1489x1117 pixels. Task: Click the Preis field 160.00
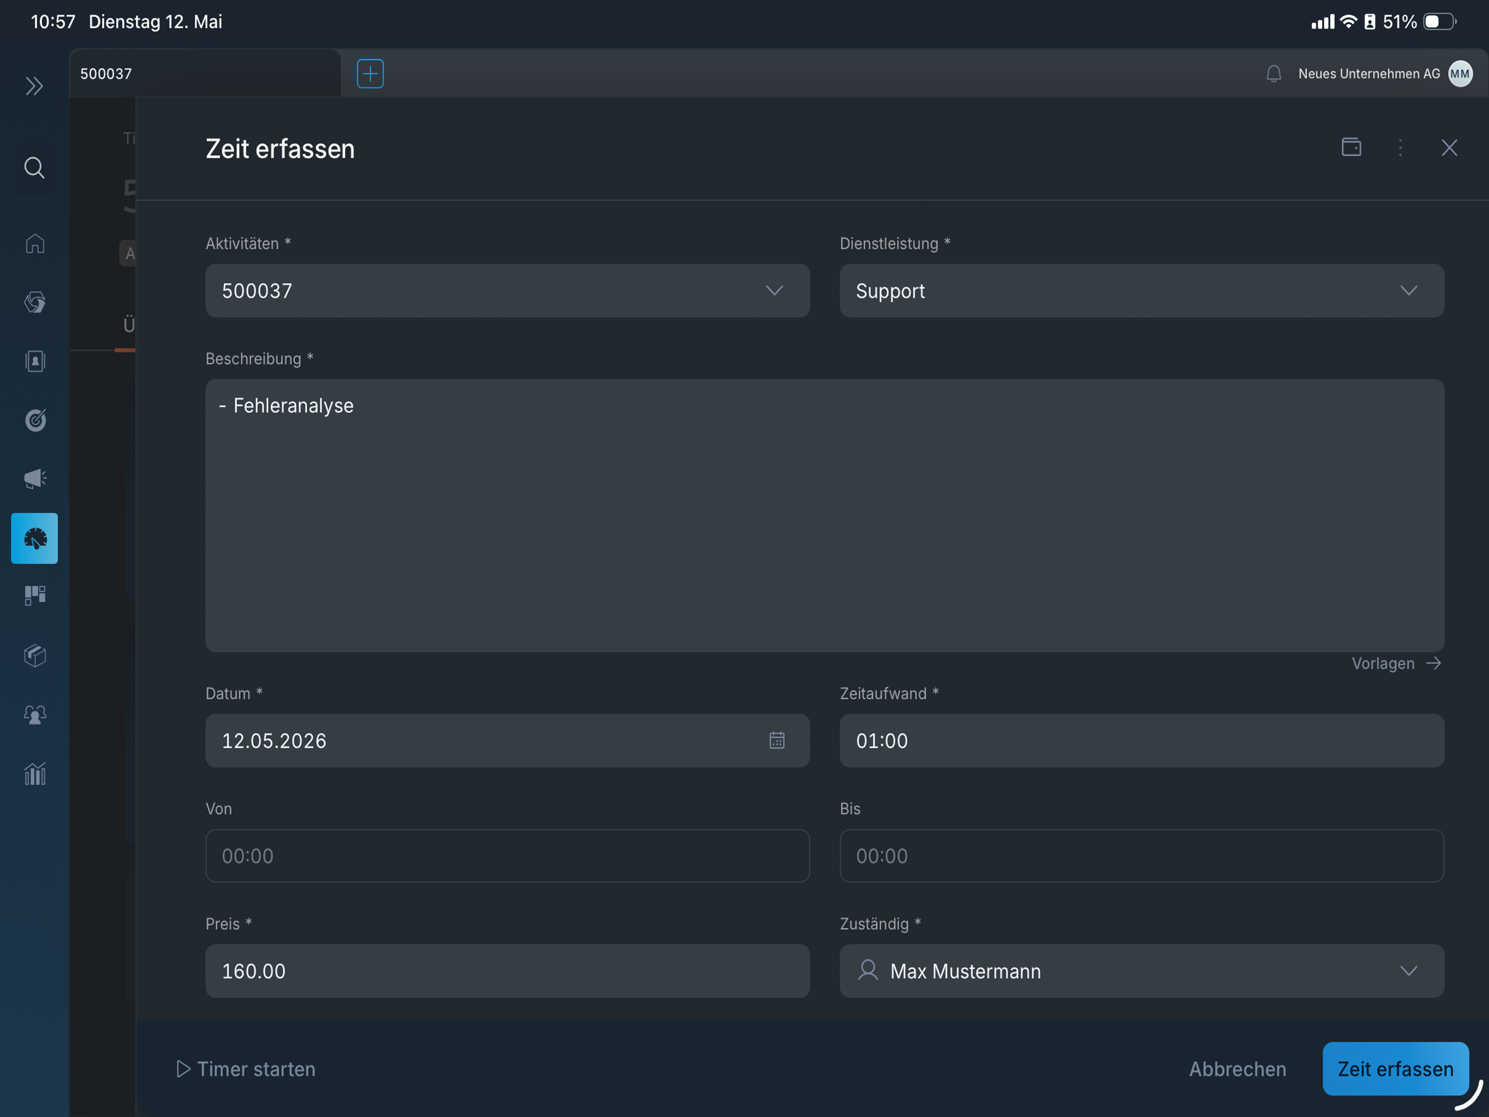[508, 970]
